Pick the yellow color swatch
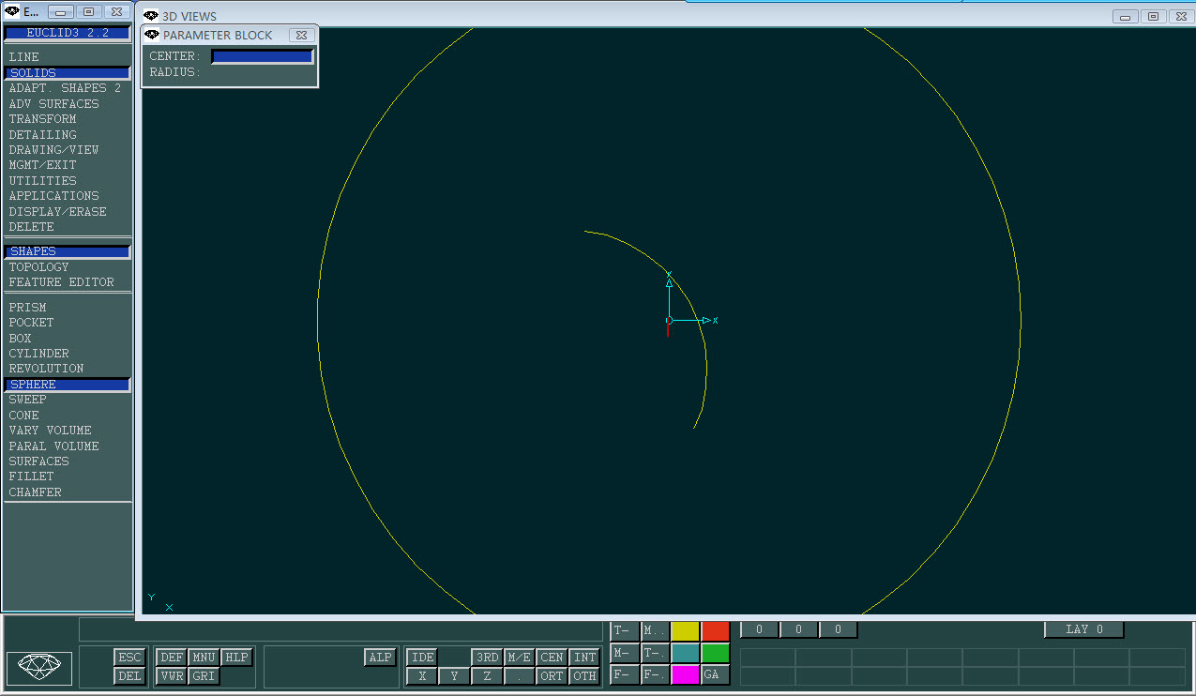The image size is (1196, 696). tap(685, 631)
